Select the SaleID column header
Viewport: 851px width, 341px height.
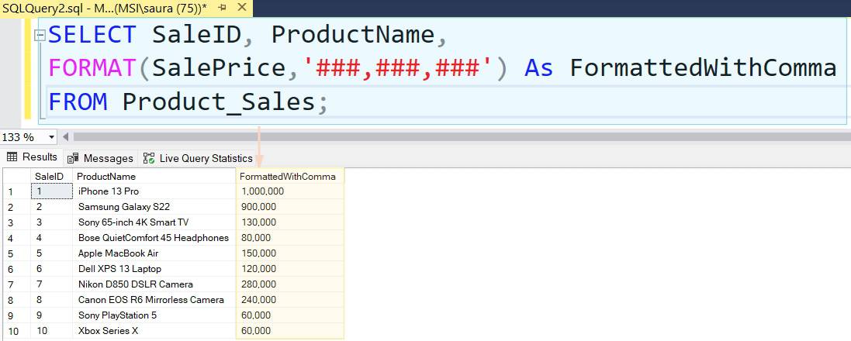(x=51, y=176)
